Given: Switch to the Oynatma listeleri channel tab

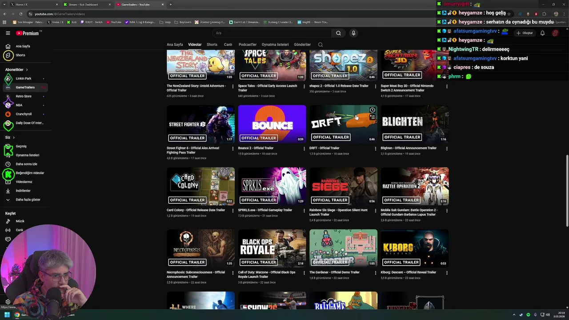Looking at the screenshot, I should (x=275, y=44).
